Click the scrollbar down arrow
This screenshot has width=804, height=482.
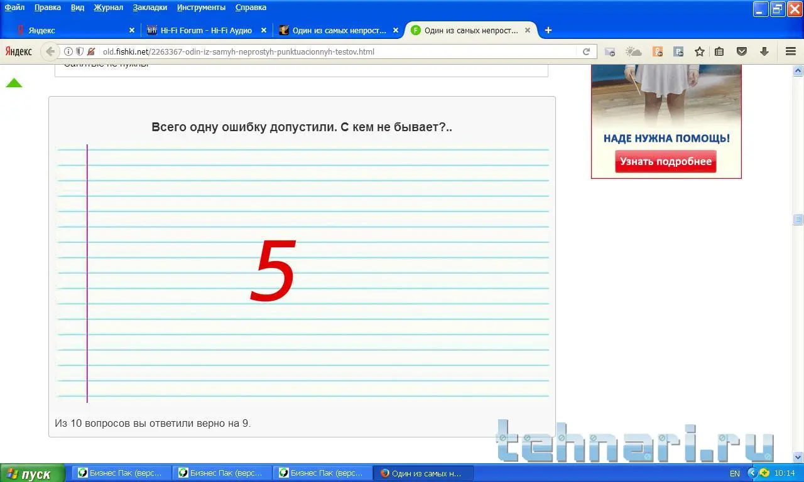[798, 457]
